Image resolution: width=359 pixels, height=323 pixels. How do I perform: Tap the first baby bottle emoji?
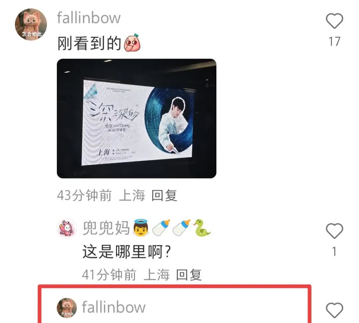coord(161,228)
